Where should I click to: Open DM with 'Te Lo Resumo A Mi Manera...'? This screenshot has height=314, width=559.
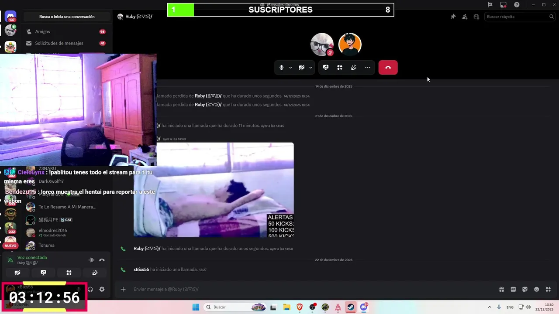(66, 207)
